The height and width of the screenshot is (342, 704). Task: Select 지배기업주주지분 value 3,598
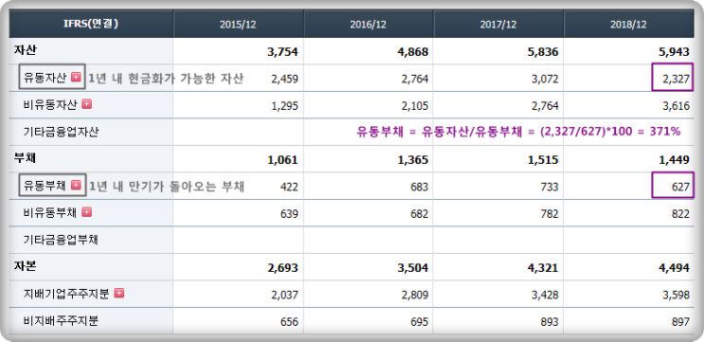[676, 295]
